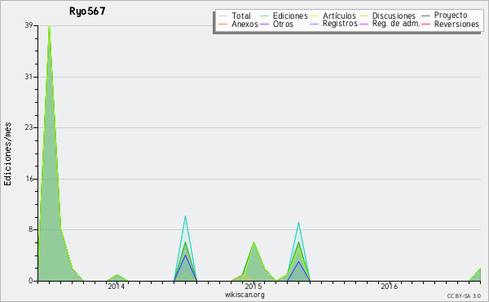Click the x-axis label 2014
Viewport: 489px width, 302px height.
(x=116, y=286)
